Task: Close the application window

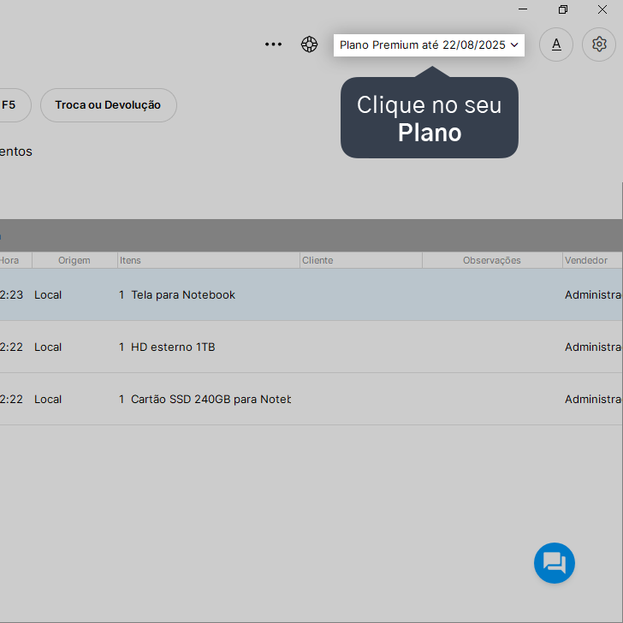Action: click(x=602, y=9)
